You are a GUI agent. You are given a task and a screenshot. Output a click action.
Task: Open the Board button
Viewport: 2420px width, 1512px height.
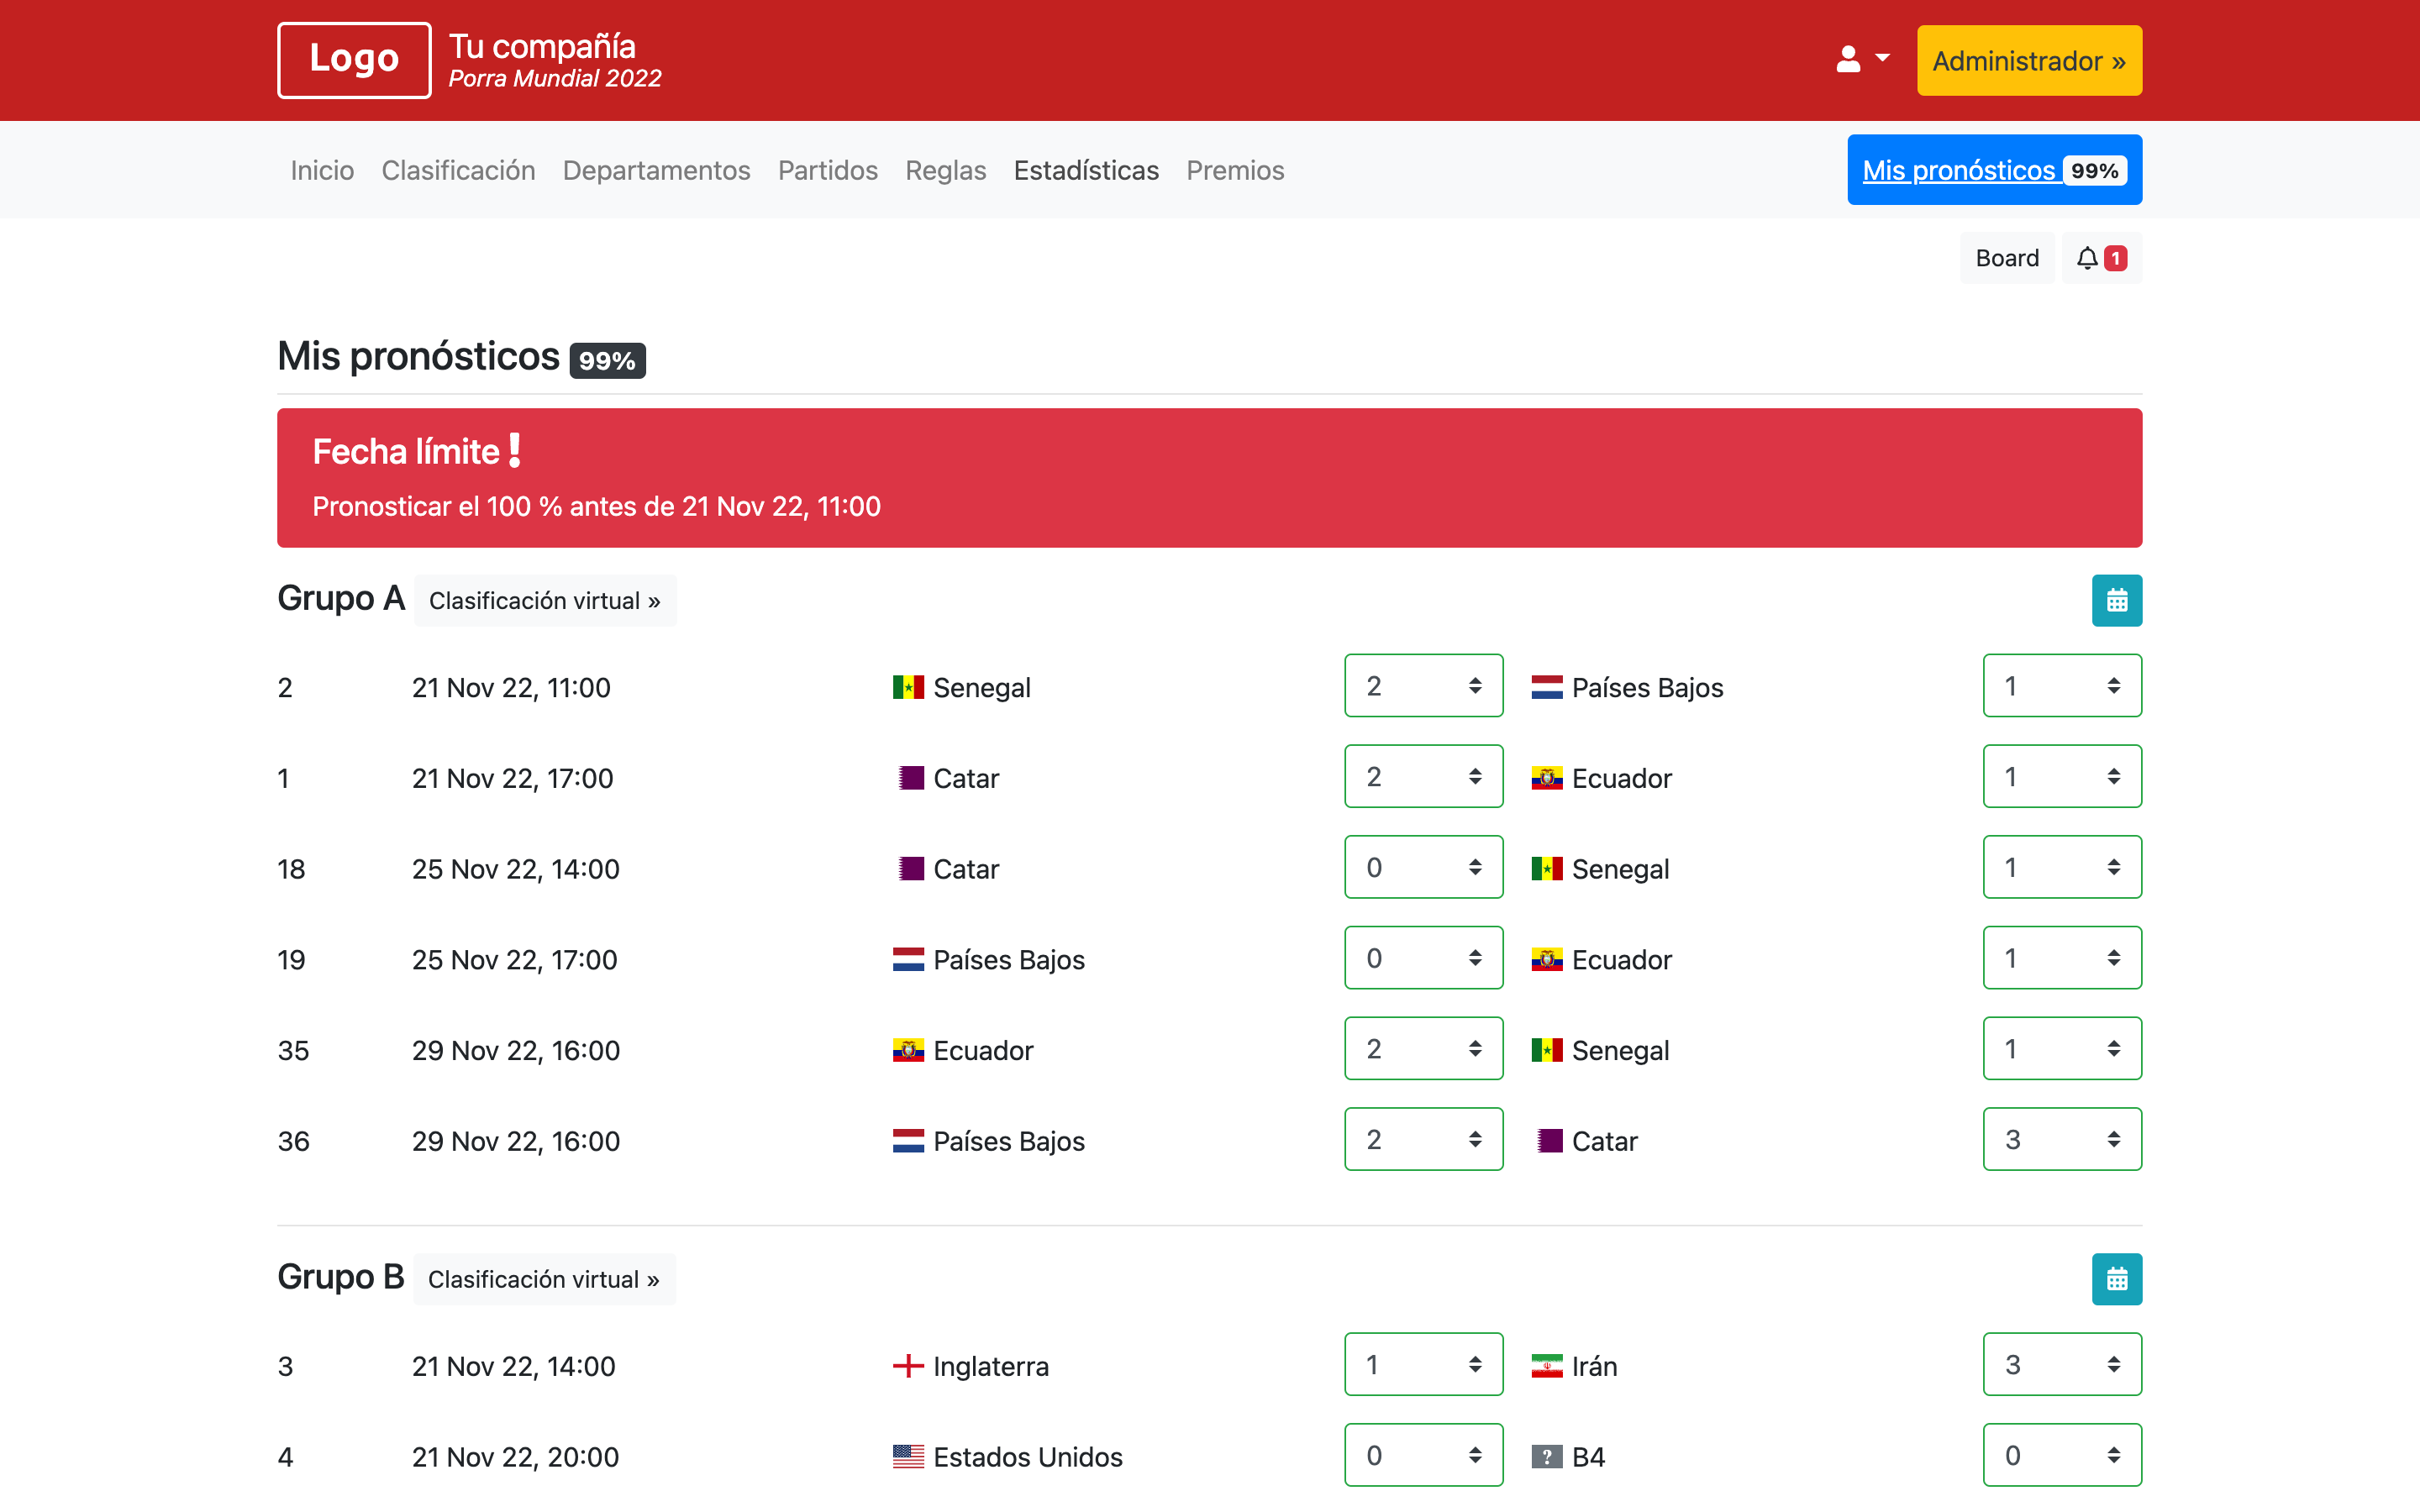[x=2007, y=258]
